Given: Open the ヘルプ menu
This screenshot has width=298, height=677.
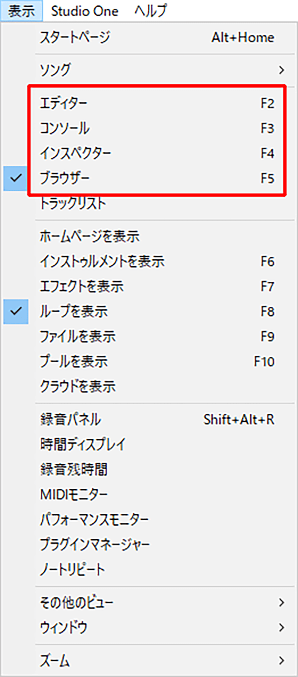Looking at the screenshot, I should 151,11.
